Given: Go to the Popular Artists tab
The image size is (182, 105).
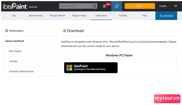Looking at the screenshot, I should pos(80,16).
